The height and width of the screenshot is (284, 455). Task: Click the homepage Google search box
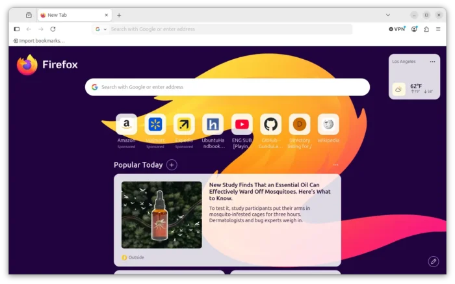(227, 87)
